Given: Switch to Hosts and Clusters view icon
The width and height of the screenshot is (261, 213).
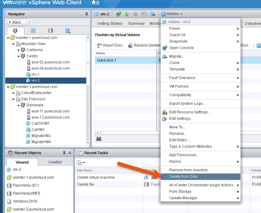Looking at the screenshot, I should [x=15, y=31].
